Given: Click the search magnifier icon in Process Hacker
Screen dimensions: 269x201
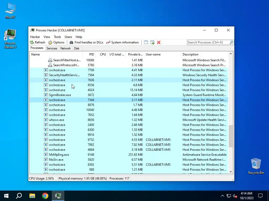Looking at the screenshot, I should pyautogui.click(x=231, y=42).
